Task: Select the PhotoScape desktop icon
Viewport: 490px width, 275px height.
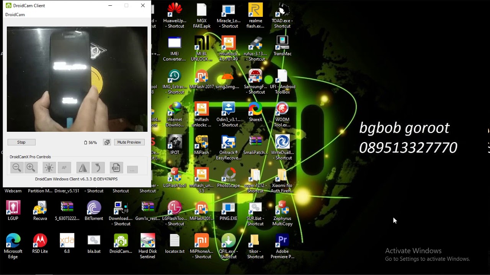Action: (x=229, y=178)
